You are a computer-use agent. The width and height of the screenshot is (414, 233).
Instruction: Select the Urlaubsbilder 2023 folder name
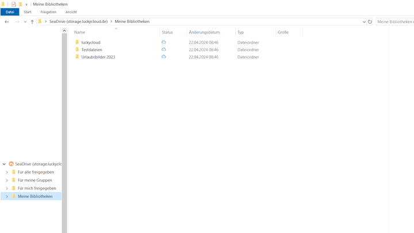[98, 57]
